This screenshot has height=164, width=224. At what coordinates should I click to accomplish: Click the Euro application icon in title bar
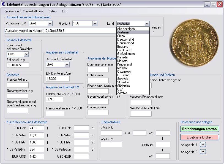pyautogui.click(x=3, y=4)
